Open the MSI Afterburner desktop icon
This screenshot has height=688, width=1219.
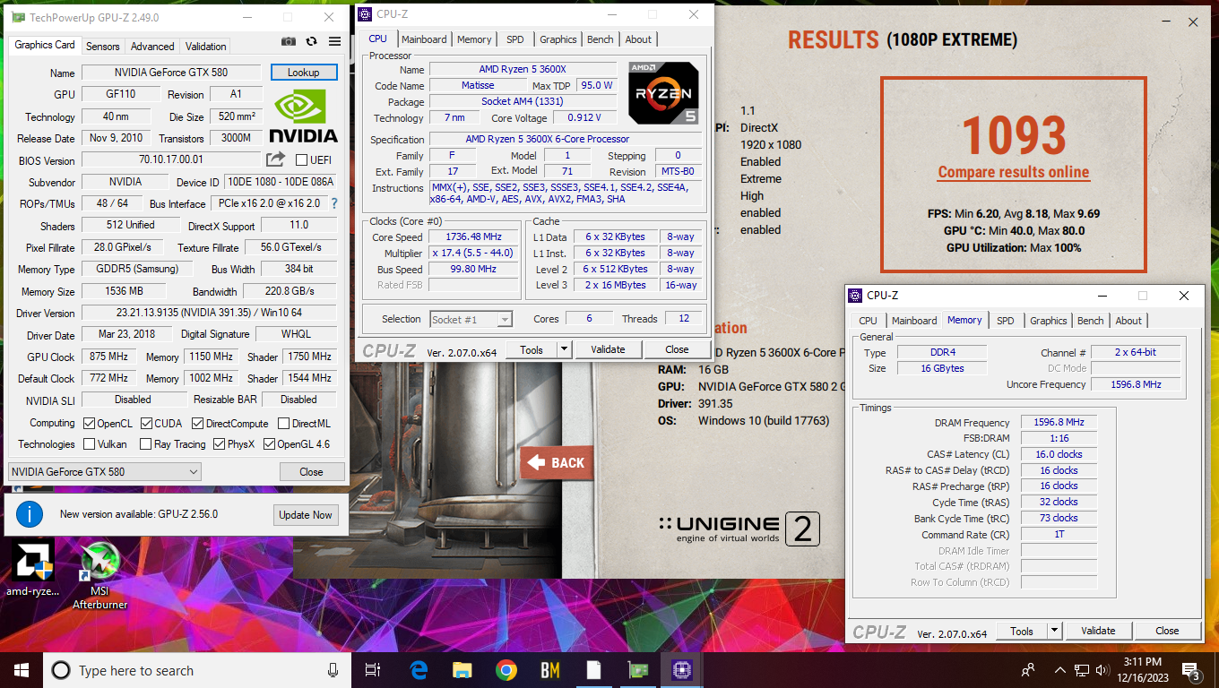99,577
